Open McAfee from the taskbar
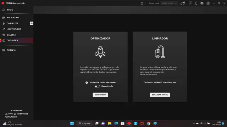 (142, 123)
